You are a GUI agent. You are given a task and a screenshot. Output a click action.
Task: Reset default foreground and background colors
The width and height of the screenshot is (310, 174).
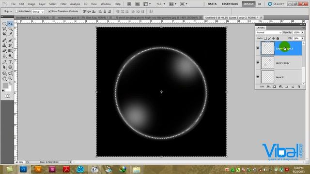3,91
